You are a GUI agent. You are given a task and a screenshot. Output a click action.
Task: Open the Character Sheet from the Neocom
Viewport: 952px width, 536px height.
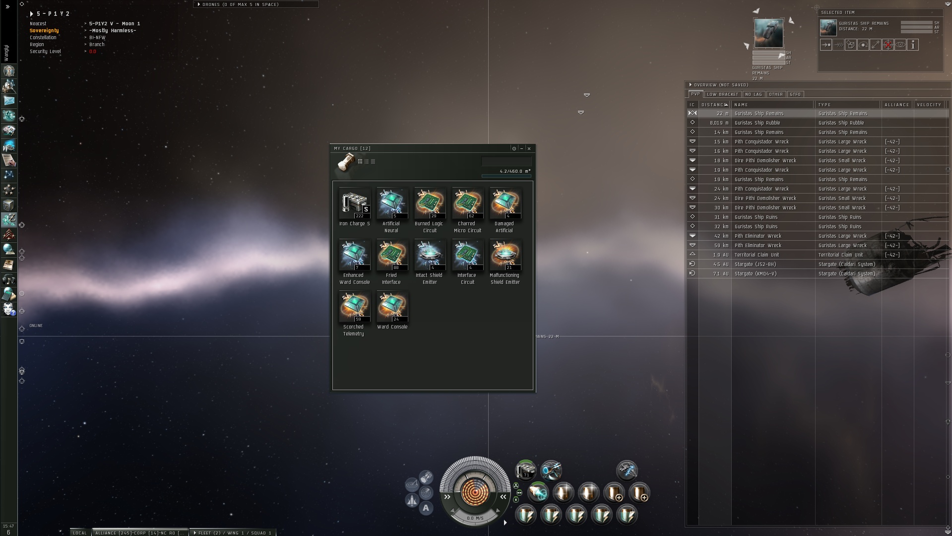point(9,71)
